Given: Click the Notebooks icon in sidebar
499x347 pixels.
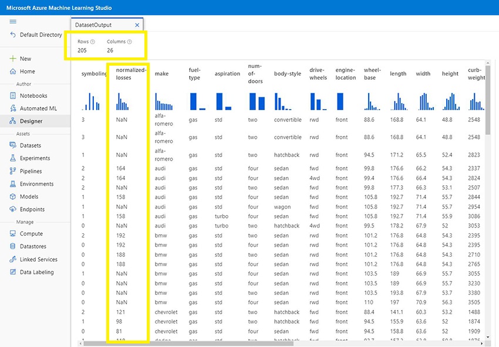Looking at the screenshot, I should pos(13,96).
